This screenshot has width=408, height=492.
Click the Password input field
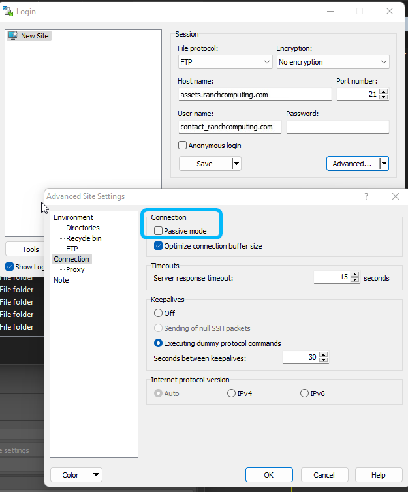pyautogui.click(x=337, y=127)
